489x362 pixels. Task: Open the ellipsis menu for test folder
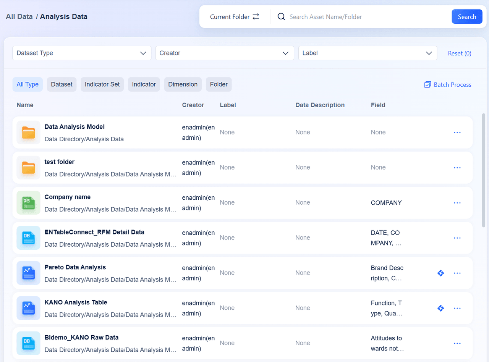pyautogui.click(x=457, y=168)
